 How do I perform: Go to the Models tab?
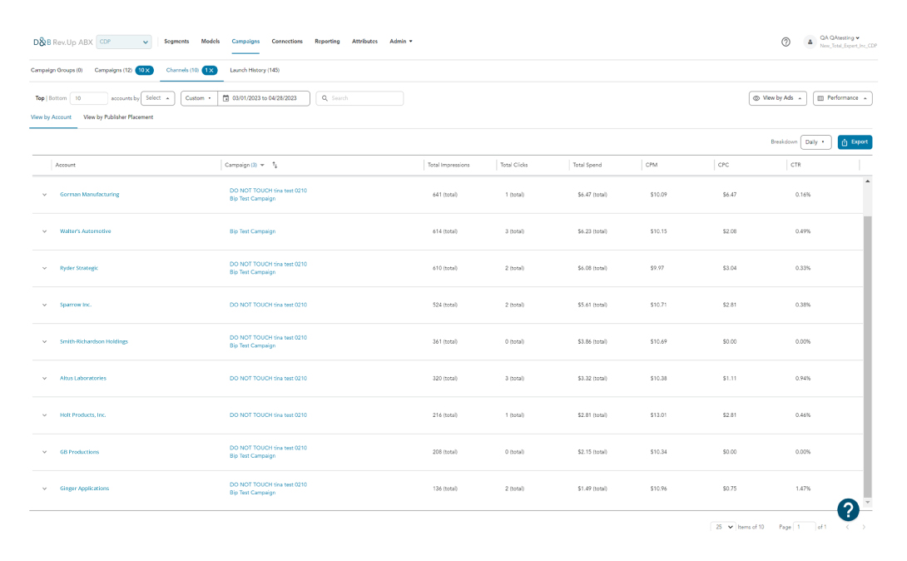coord(211,42)
